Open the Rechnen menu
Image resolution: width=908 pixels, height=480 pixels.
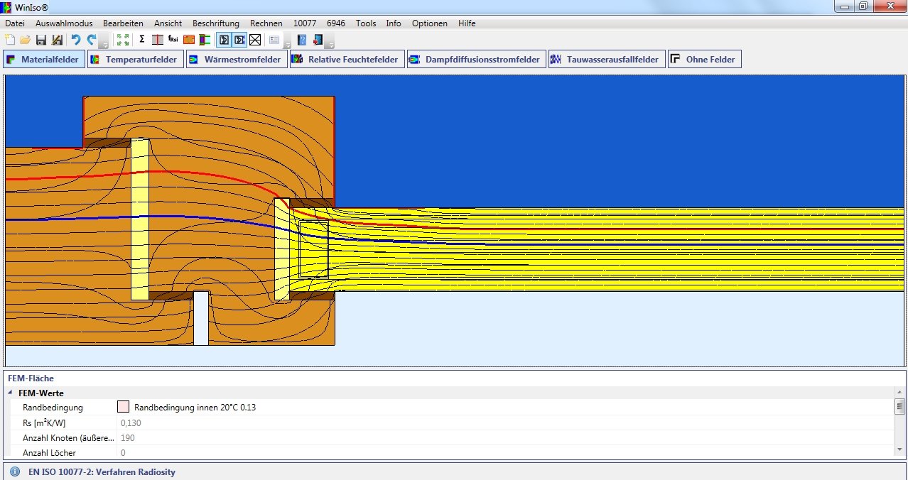coord(266,23)
